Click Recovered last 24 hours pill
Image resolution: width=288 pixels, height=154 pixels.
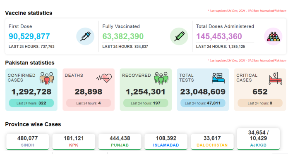[146, 103]
